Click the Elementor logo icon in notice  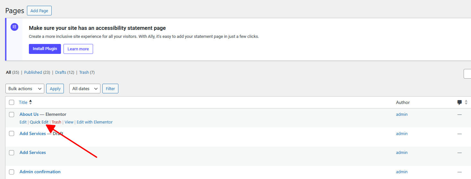[x=14, y=27]
